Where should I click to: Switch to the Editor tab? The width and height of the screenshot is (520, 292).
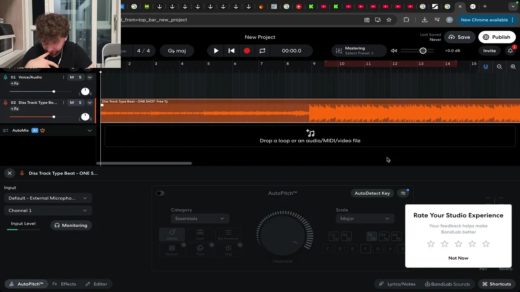[96, 284]
